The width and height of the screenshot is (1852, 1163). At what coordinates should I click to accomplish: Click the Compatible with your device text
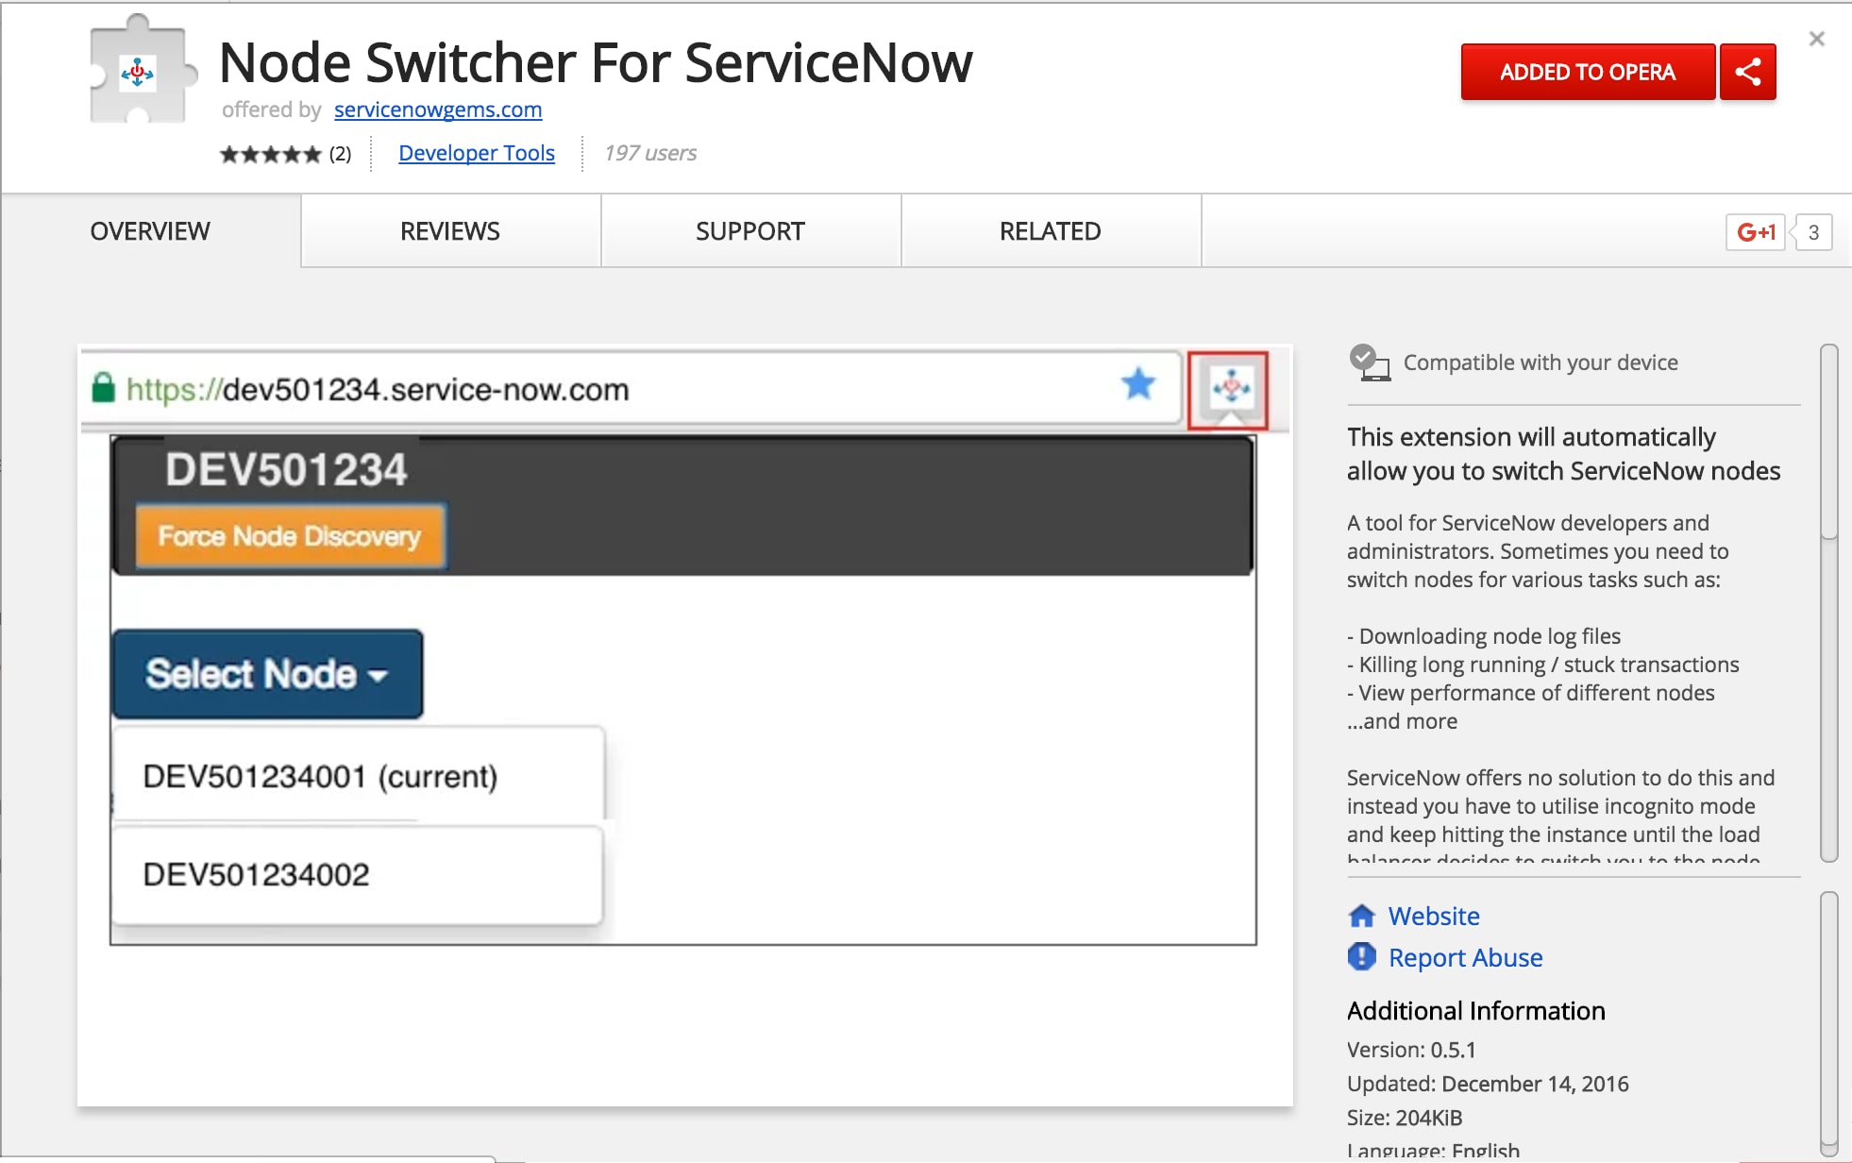1541,362
